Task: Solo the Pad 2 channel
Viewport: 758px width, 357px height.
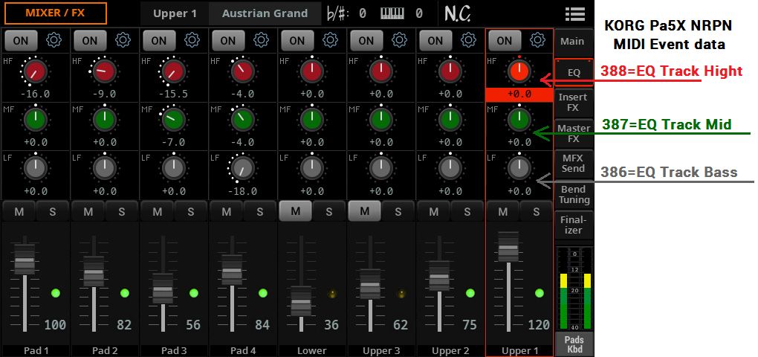Action: [x=121, y=211]
